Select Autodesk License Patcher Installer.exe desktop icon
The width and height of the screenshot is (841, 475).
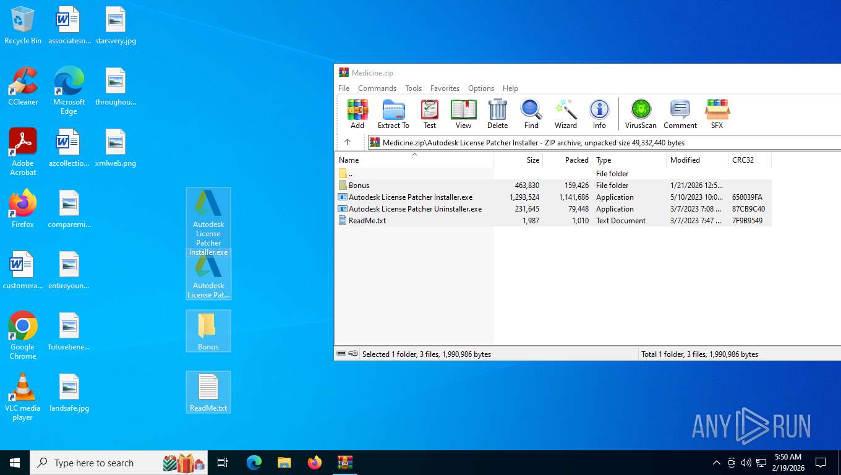pyautogui.click(x=208, y=222)
